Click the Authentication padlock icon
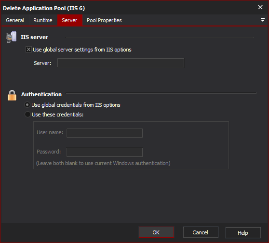269x243 pixels. click(x=12, y=95)
